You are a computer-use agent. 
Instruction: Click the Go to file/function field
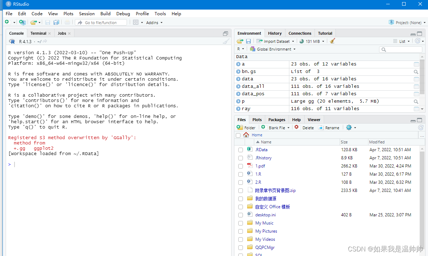(101, 22)
